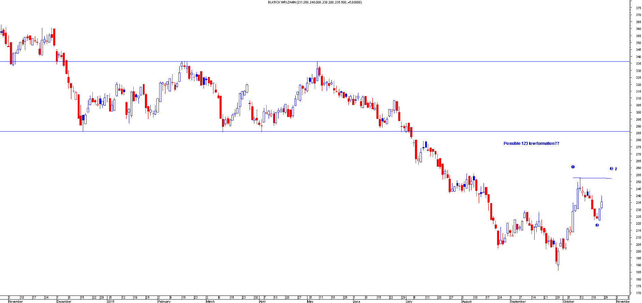
Task: Click the short blue line near 253
Action: (x=593, y=178)
